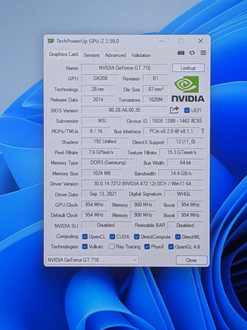
Task: Click the Resizable BAR value Disabled
Action: (185, 225)
